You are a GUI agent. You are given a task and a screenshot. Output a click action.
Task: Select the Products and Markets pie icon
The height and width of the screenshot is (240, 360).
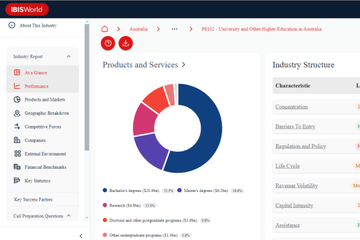(17, 99)
